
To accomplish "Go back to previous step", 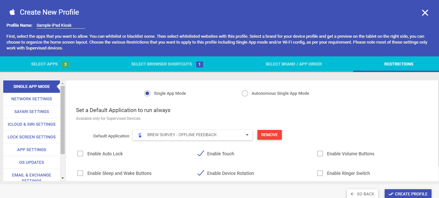I will click(x=363, y=194).
